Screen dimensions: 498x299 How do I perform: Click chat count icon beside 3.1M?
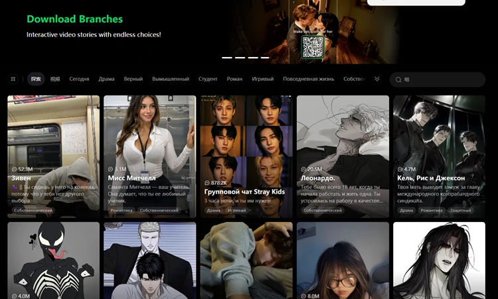[110, 169]
